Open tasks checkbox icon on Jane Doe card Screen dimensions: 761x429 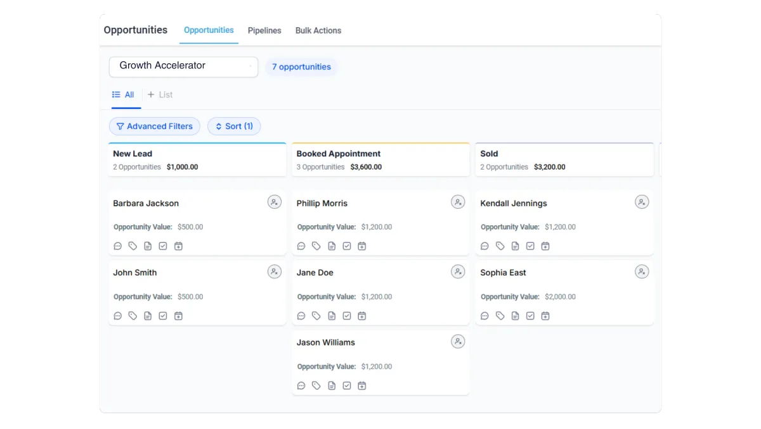pyautogui.click(x=347, y=316)
